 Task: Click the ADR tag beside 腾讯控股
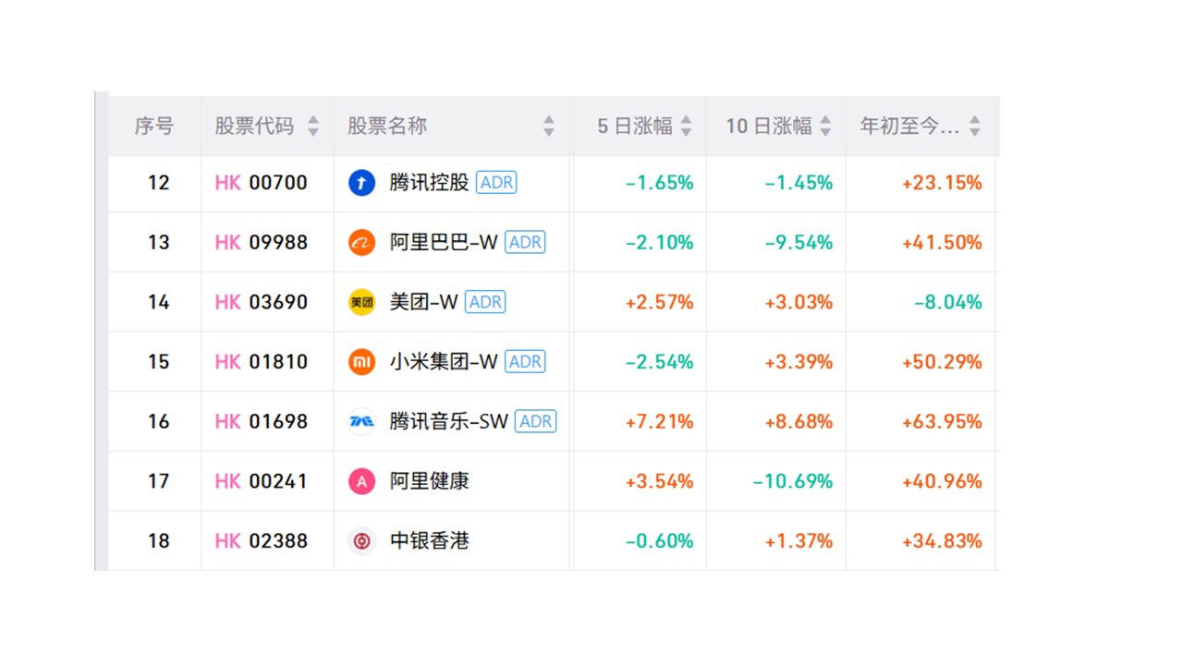click(496, 183)
